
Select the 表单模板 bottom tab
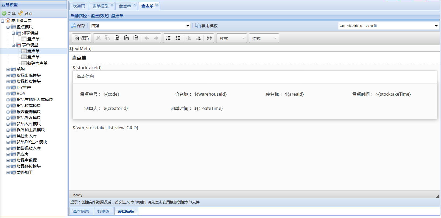click(x=126, y=211)
